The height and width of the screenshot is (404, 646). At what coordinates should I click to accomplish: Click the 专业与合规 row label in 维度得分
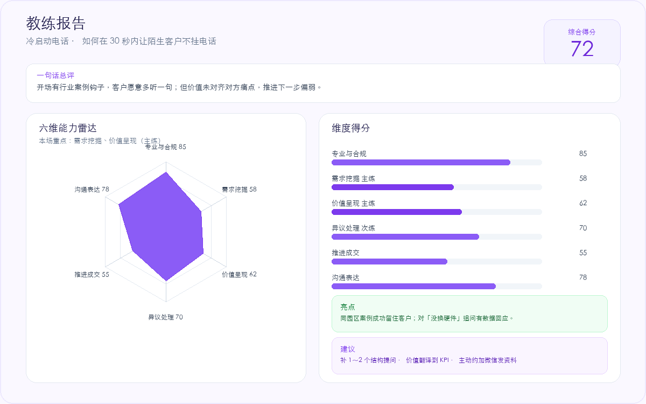tap(349, 154)
